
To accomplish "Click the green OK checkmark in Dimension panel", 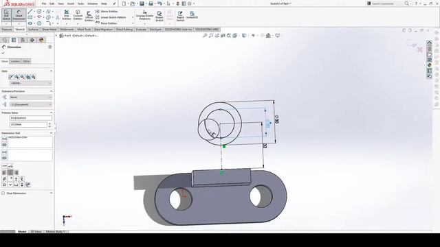I will pyautogui.click(x=3, y=54).
